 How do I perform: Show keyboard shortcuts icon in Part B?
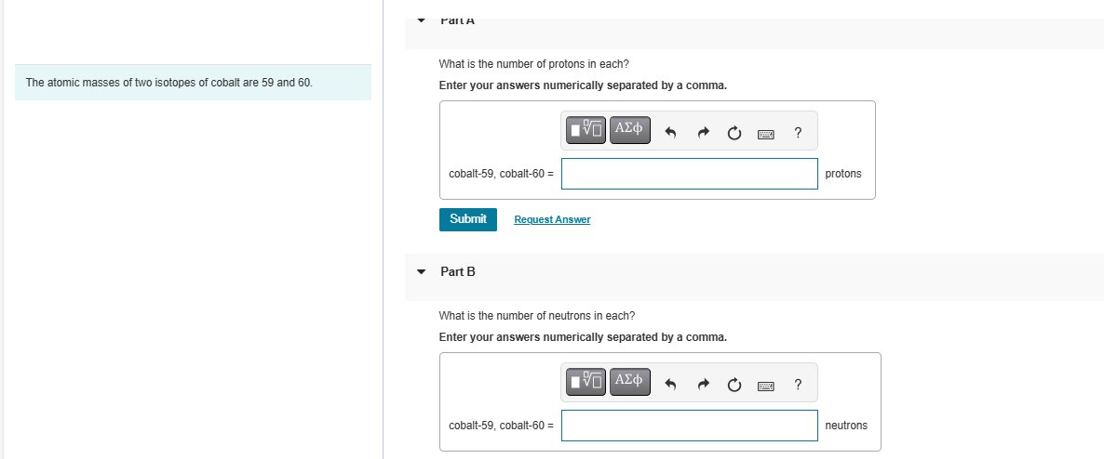[x=766, y=386]
